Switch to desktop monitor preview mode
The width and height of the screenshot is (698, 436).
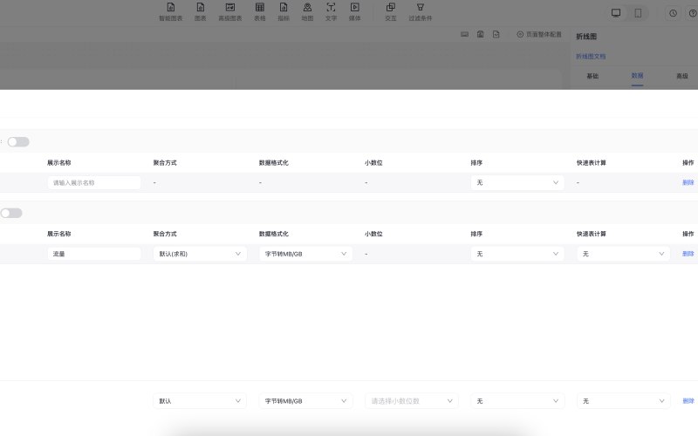[x=616, y=13]
